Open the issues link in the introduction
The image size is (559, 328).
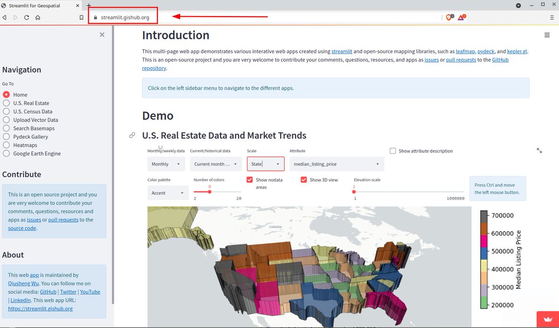pyautogui.click(x=431, y=60)
